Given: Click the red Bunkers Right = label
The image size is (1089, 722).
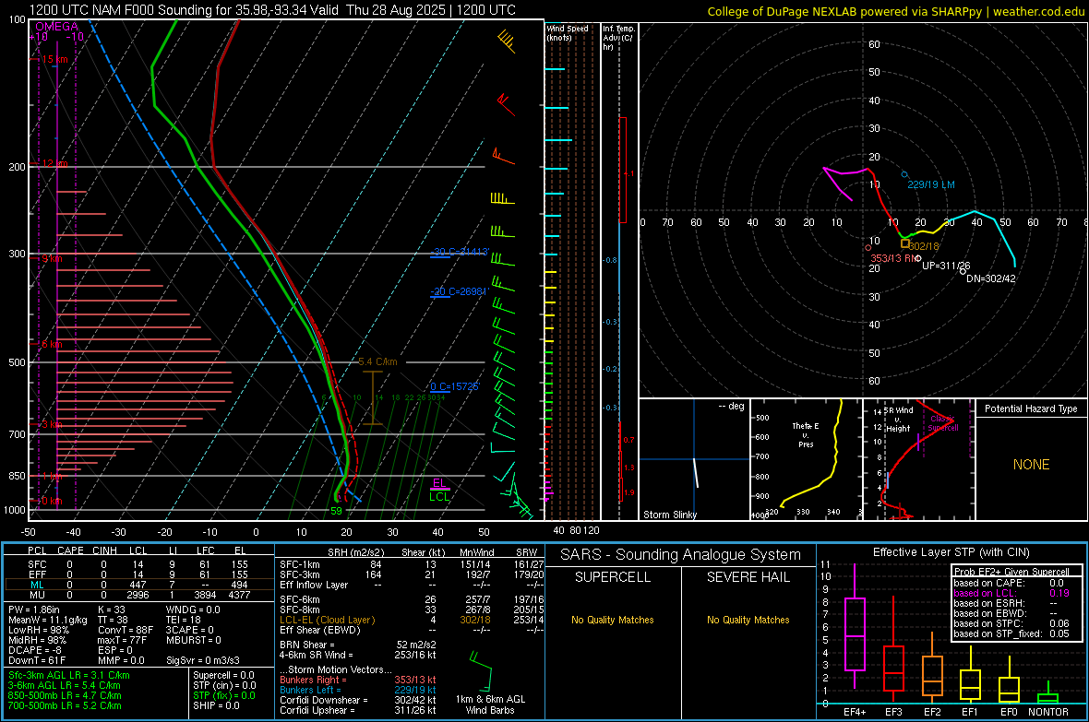Looking at the screenshot, I should point(313,680).
